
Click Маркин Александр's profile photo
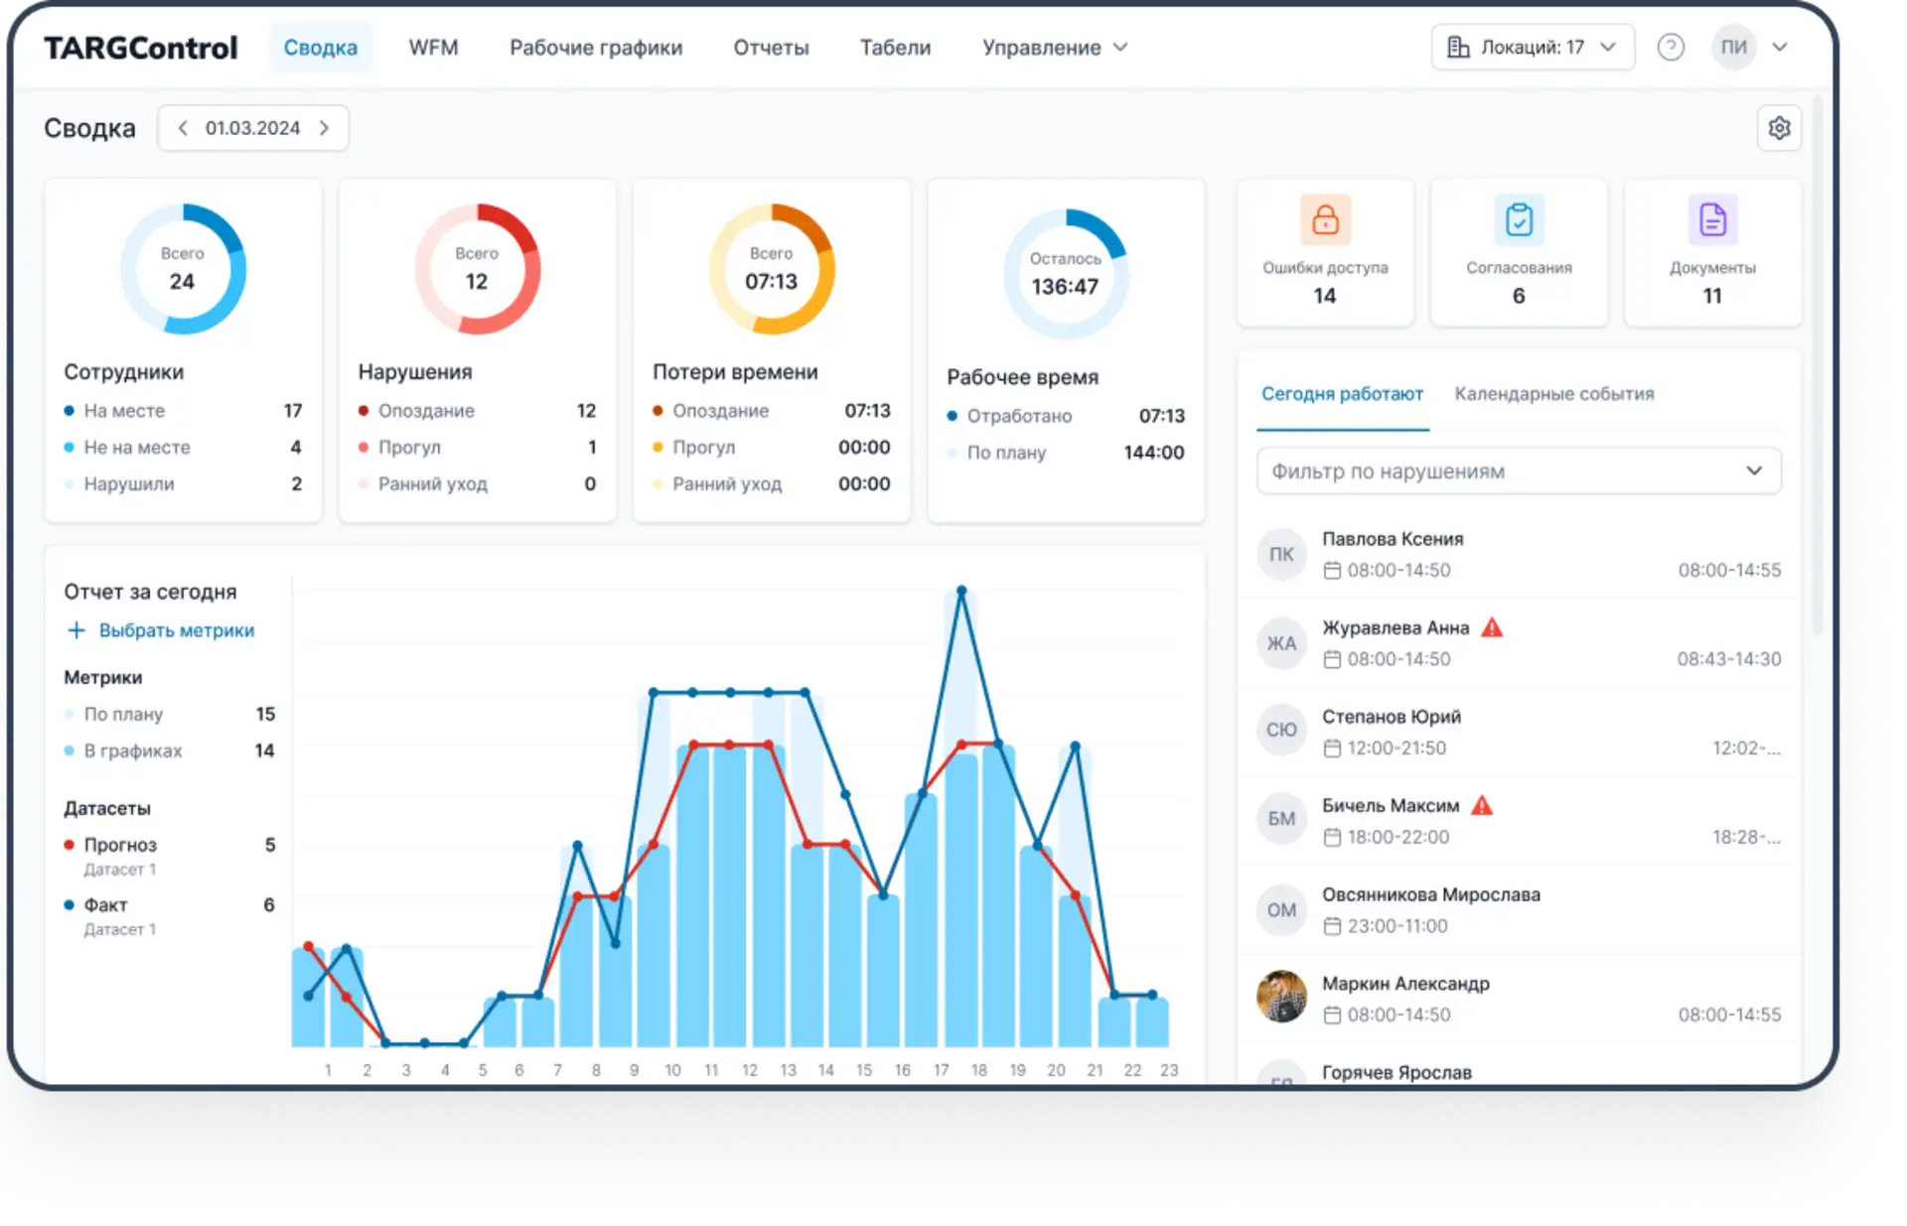pyautogui.click(x=1281, y=997)
